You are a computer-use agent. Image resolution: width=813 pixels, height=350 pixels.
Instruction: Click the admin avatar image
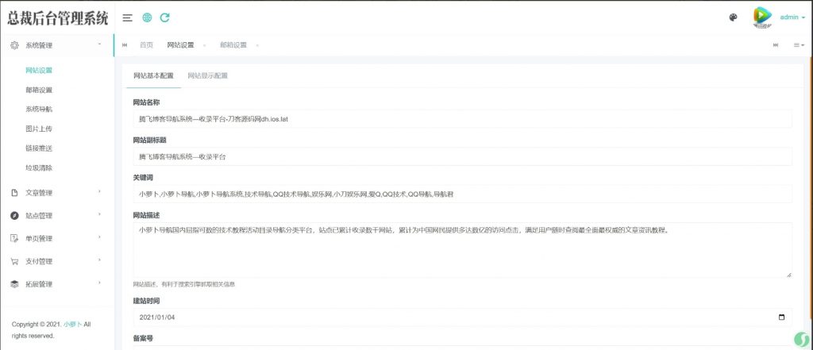[763, 17]
